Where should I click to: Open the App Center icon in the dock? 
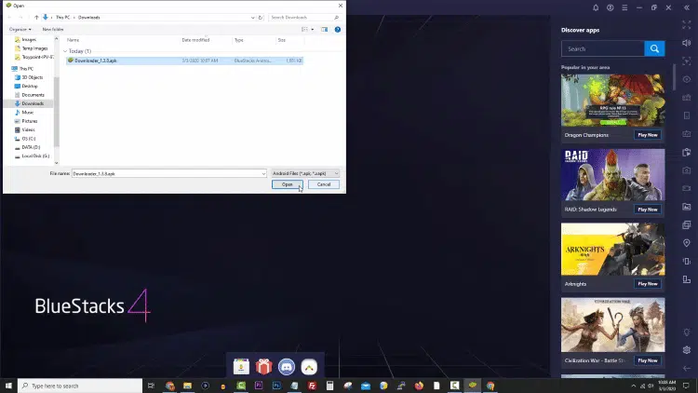click(241, 367)
